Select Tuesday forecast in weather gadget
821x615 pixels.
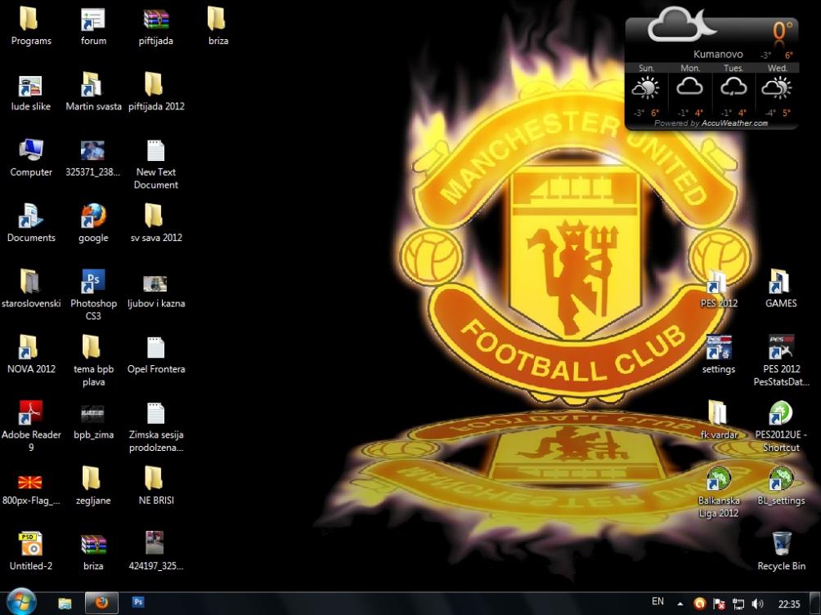pyautogui.click(x=734, y=92)
